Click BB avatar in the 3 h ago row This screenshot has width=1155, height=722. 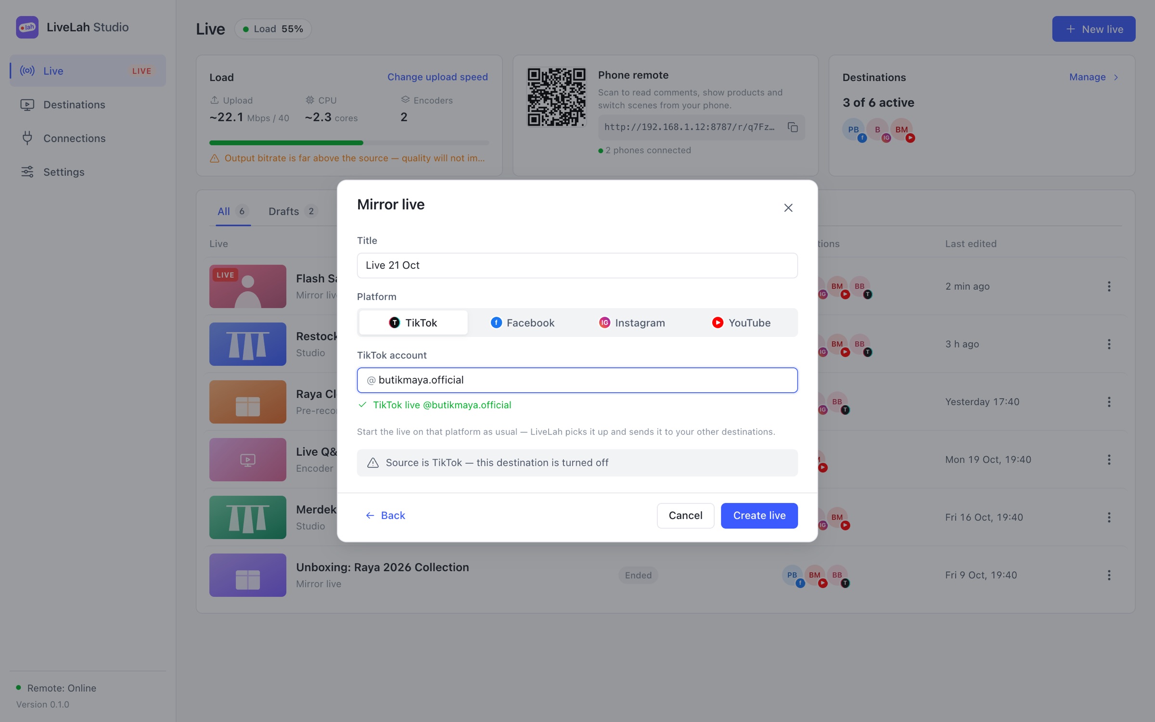tap(861, 345)
